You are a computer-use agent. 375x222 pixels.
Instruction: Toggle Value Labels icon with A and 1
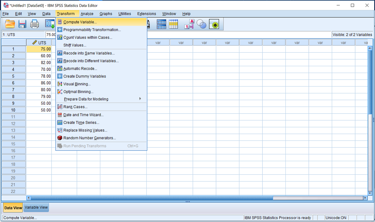click(x=189, y=24)
